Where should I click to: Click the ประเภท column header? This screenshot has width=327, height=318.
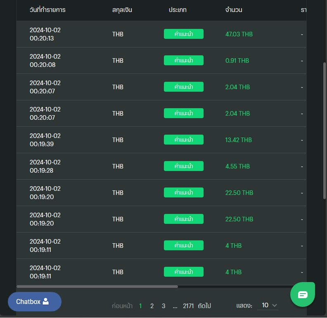click(x=178, y=10)
